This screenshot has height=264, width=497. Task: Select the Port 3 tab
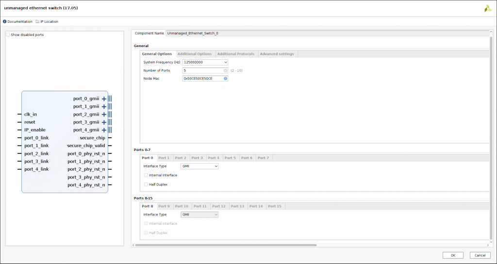click(x=197, y=158)
